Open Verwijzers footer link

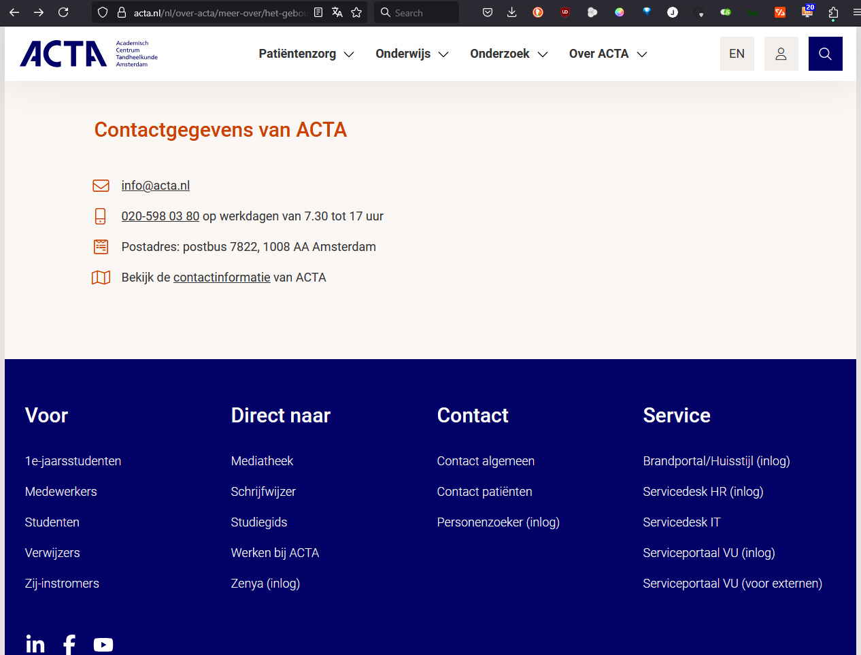(52, 553)
